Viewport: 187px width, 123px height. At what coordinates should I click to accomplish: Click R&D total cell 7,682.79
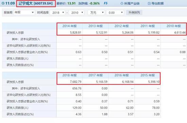pyautogui.click(x=75, y=82)
